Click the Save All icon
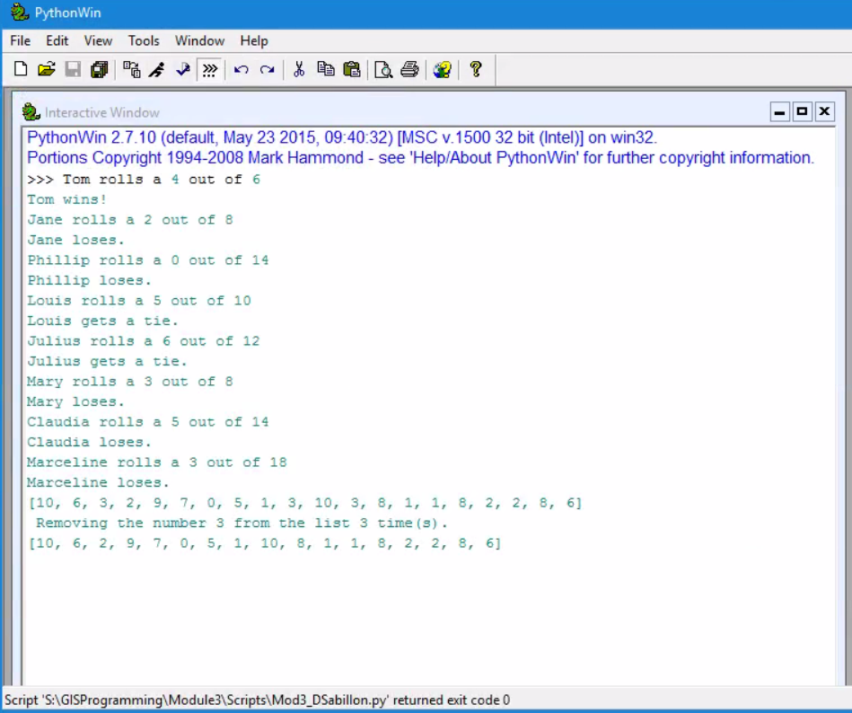The height and width of the screenshot is (713, 852). (99, 69)
